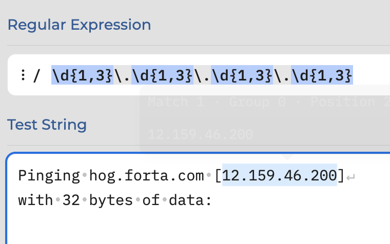390x244 pixels.
Task: Click the line break arrow symbol after the bracket
Action: pos(350,177)
